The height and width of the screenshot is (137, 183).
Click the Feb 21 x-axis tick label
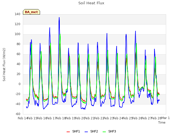pos(89,118)
